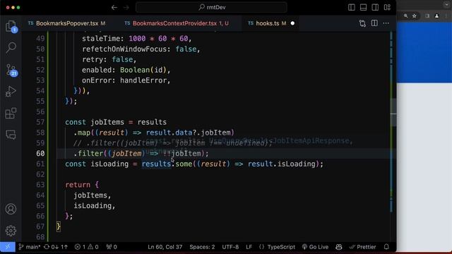This screenshot has height=254, width=452.
Task: Select the hooks.ts tab
Action: coord(268,23)
